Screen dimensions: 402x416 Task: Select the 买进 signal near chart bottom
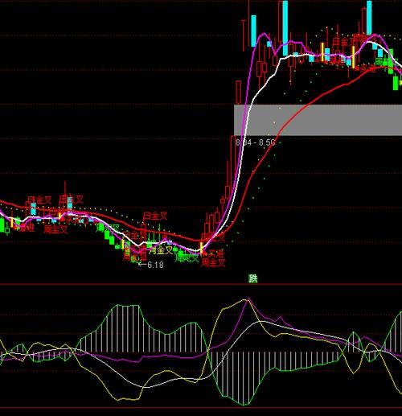click(x=215, y=253)
